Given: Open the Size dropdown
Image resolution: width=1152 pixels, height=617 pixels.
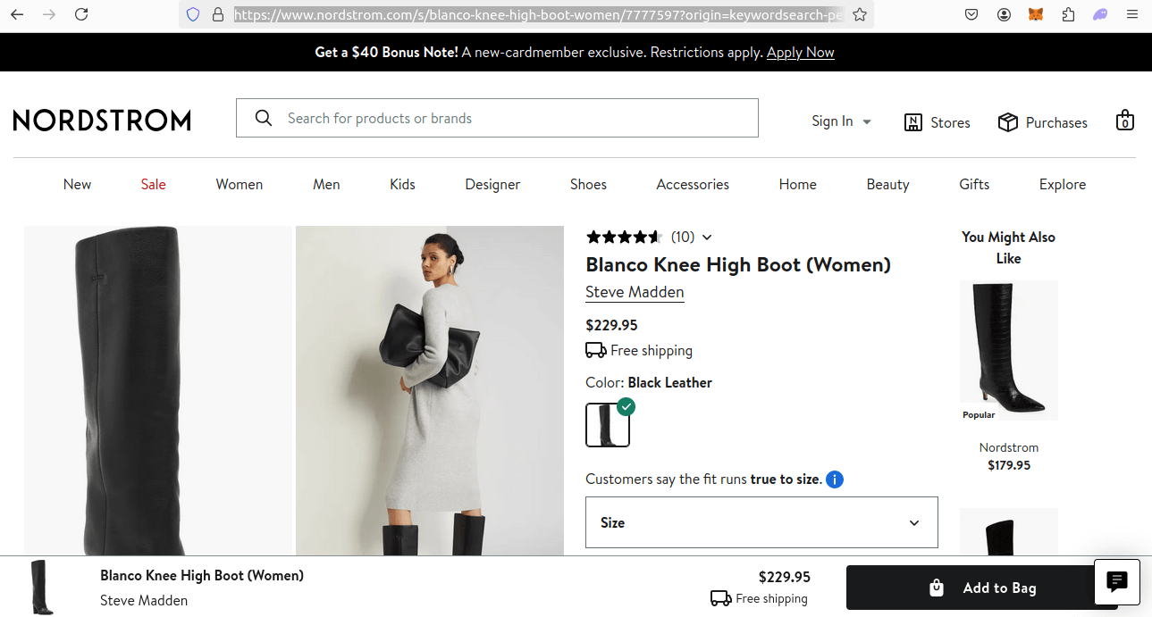Looking at the screenshot, I should 761,522.
